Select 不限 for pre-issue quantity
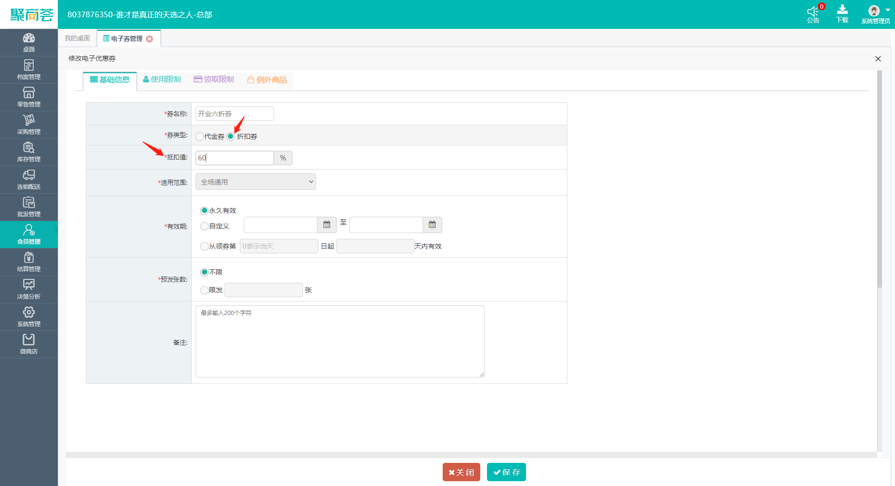The image size is (895, 486). coord(204,272)
